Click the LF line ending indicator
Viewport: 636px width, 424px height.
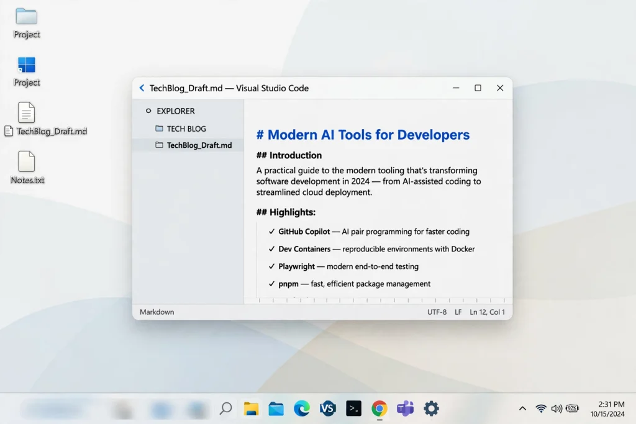pos(458,312)
